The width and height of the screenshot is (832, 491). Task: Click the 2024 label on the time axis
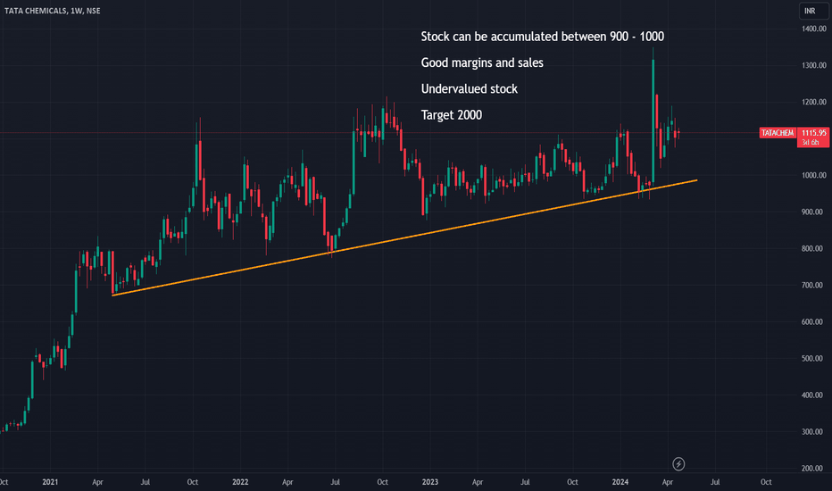tap(620, 482)
